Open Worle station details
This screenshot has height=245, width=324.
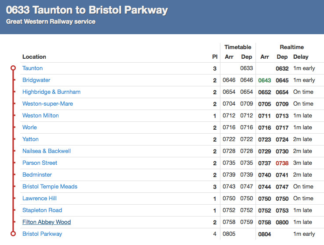point(29,128)
